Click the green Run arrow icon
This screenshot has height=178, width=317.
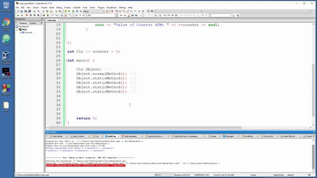(x=69, y=11)
